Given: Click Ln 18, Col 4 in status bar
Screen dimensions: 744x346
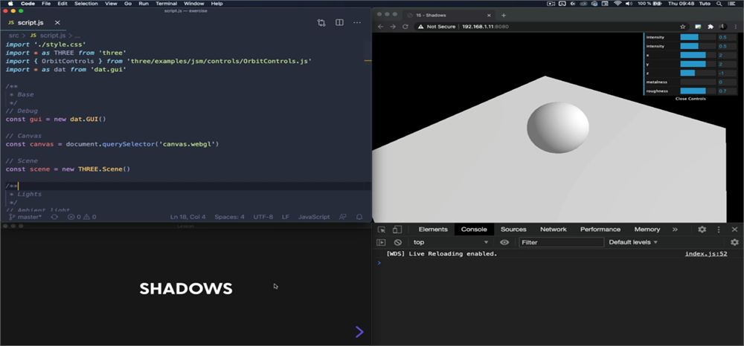Looking at the screenshot, I should pos(188,217).
